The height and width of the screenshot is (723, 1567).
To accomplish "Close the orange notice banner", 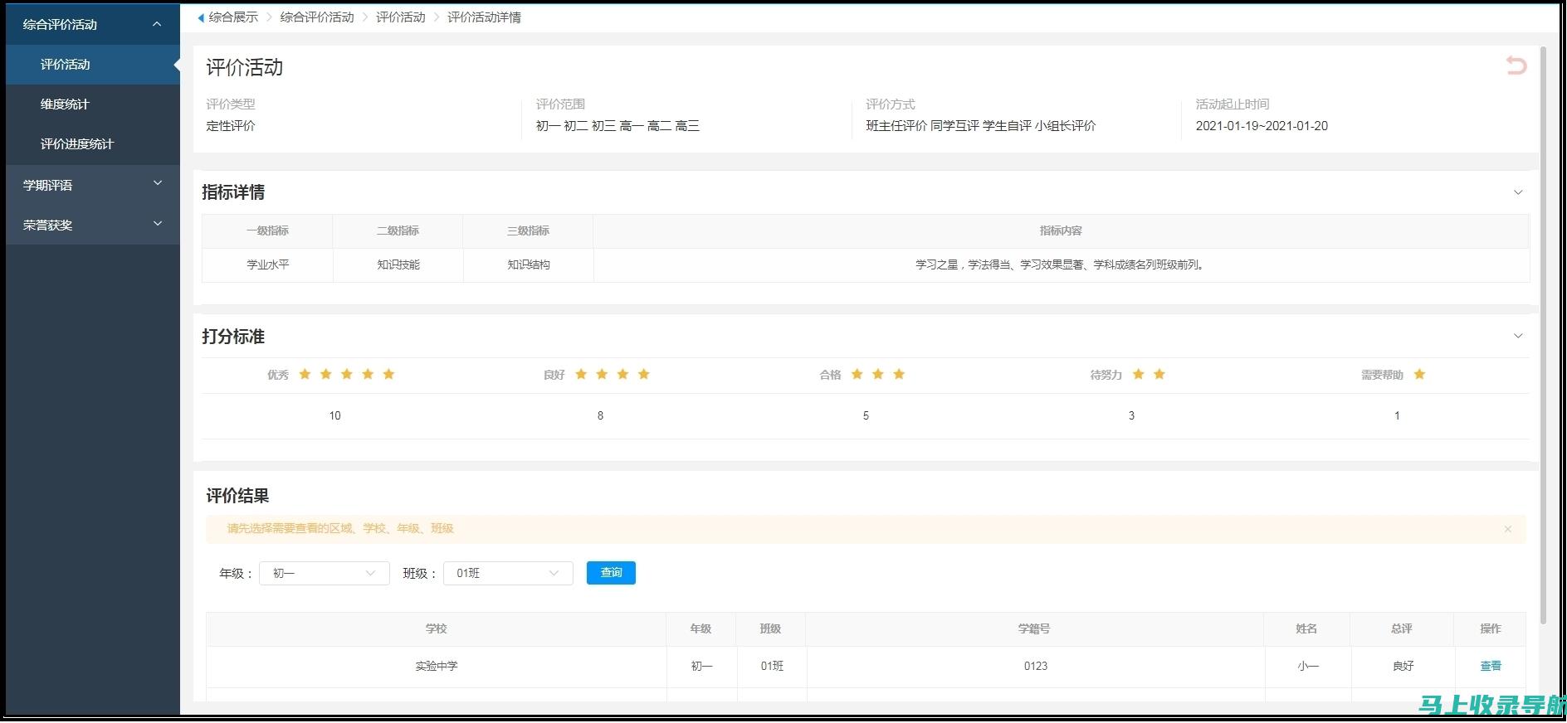I will coord(1508,529).
